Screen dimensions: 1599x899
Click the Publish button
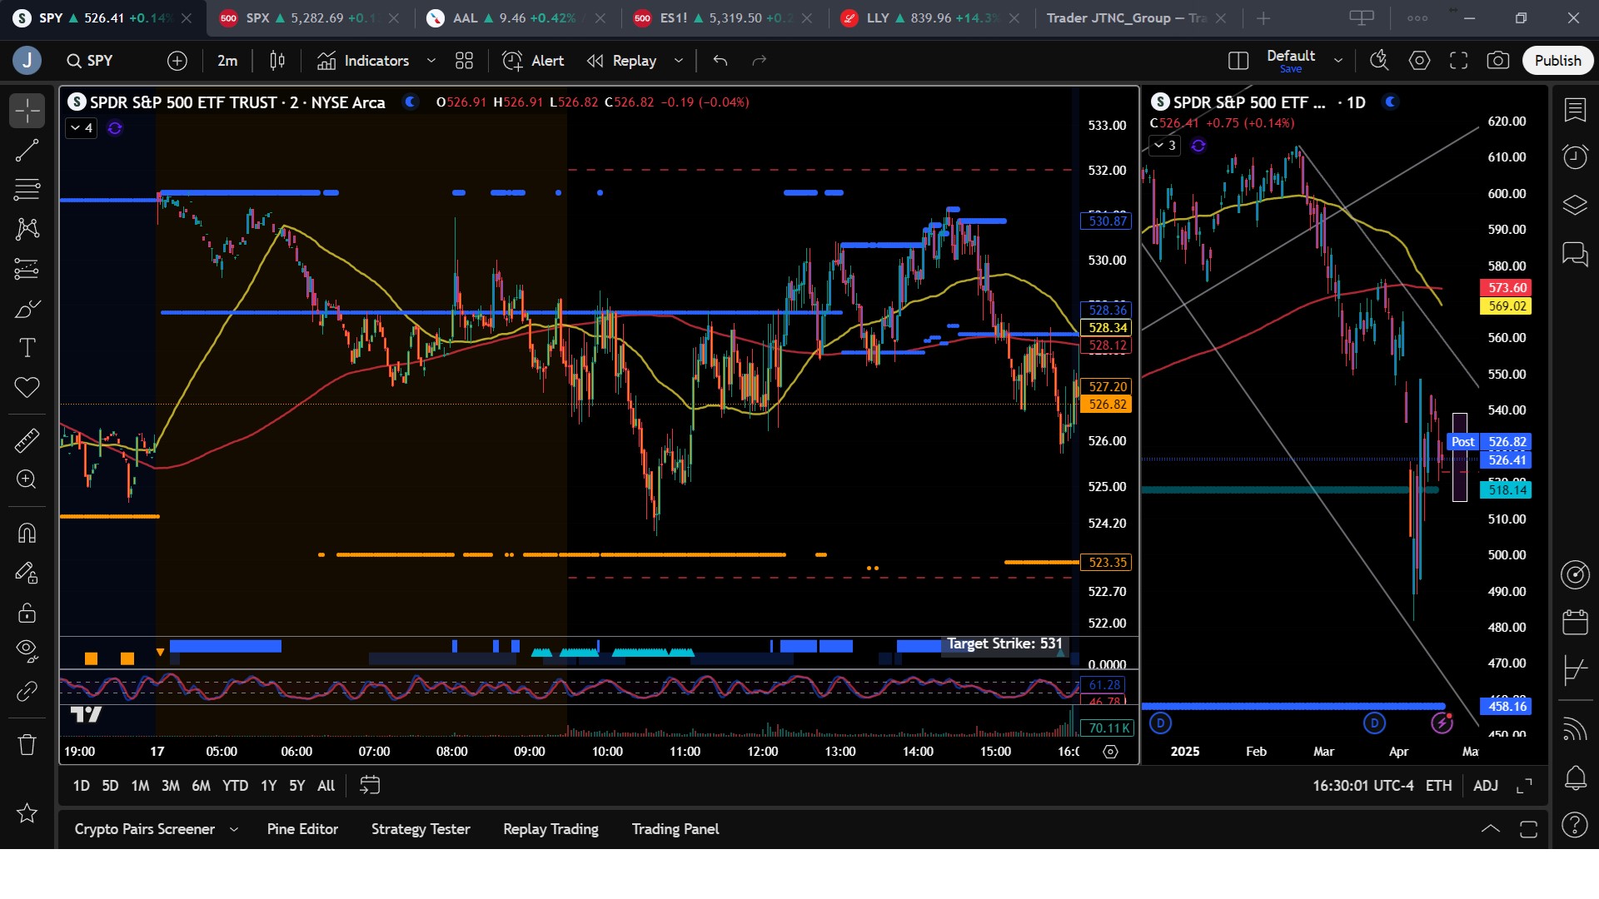pos(1557,61)
